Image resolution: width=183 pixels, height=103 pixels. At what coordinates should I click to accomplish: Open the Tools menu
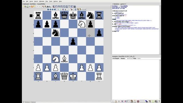point(51,1)
